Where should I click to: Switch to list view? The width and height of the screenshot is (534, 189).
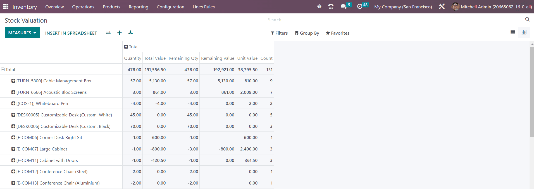tap(513, 32)
